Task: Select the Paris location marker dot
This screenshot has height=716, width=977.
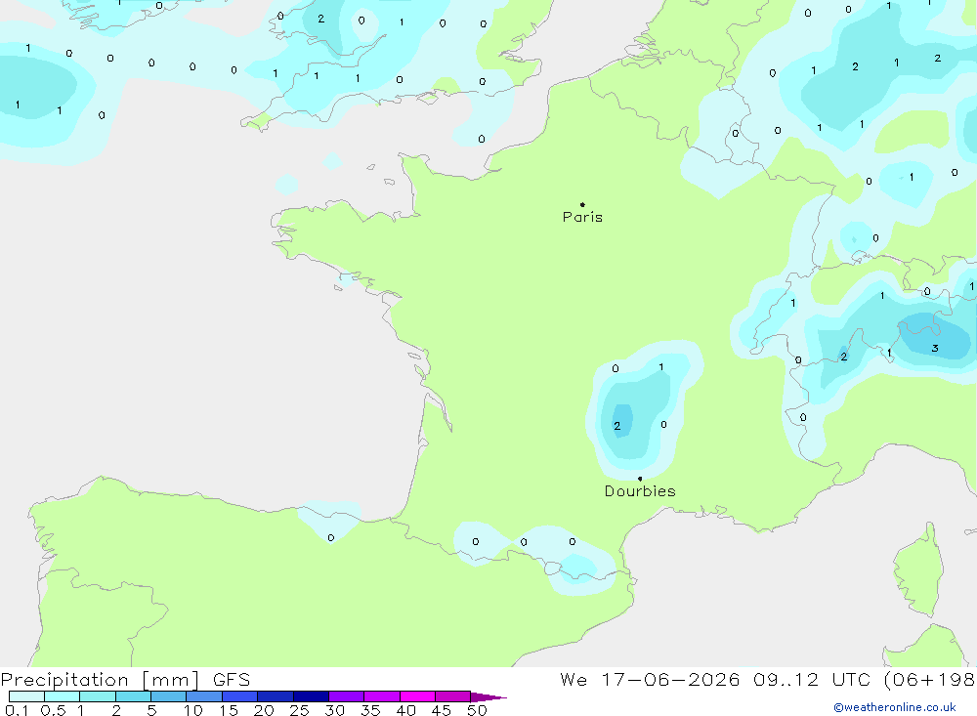Action: coord(582,204)
